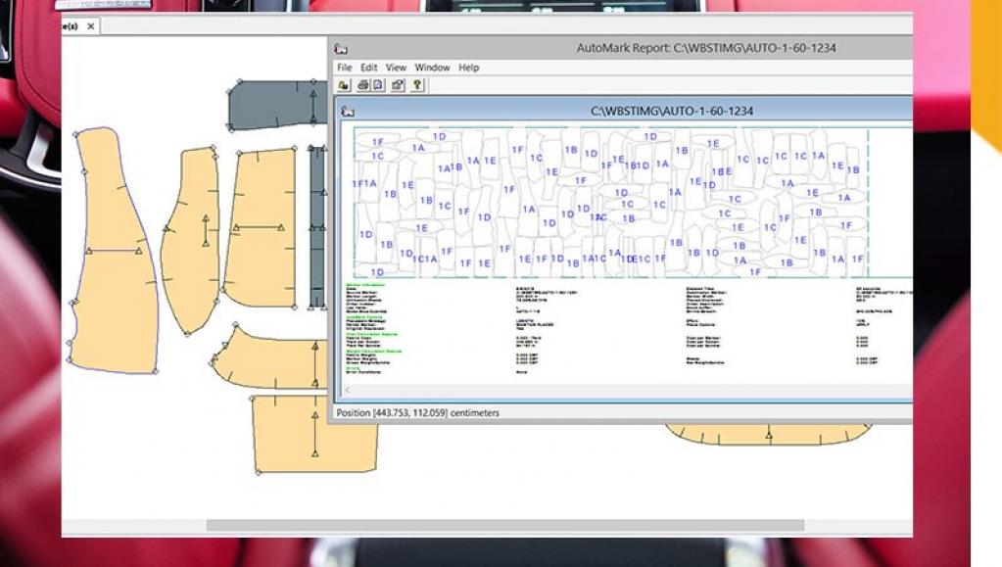Click the Properties toolbar icon
The width and height of the screenshot is (1002, 567).
(x=398, y=85)
